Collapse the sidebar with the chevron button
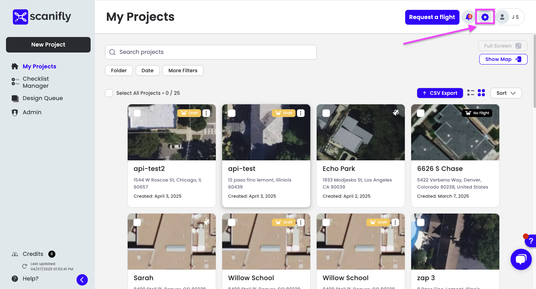 point(82,280)
